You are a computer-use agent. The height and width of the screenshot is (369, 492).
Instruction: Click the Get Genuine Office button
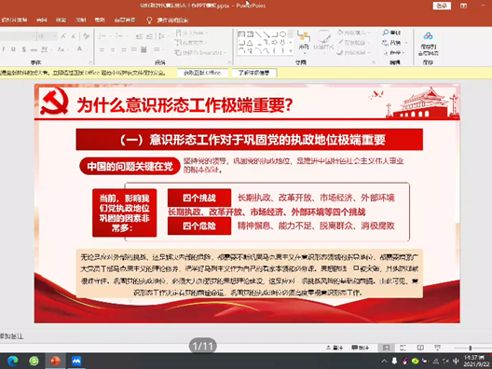pos(202,73)
